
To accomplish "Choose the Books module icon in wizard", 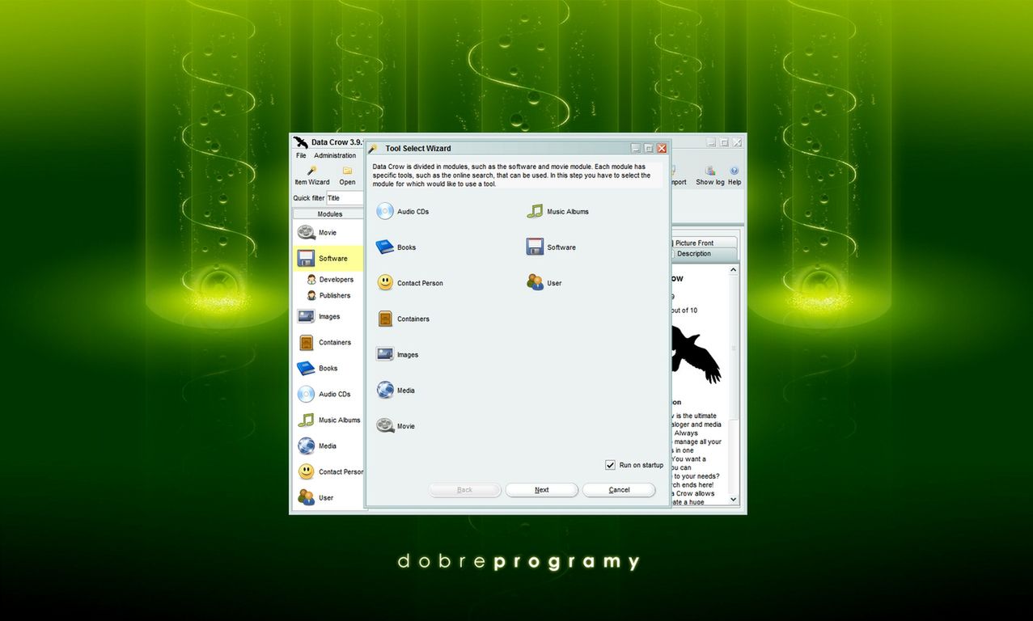I will 385,247.
